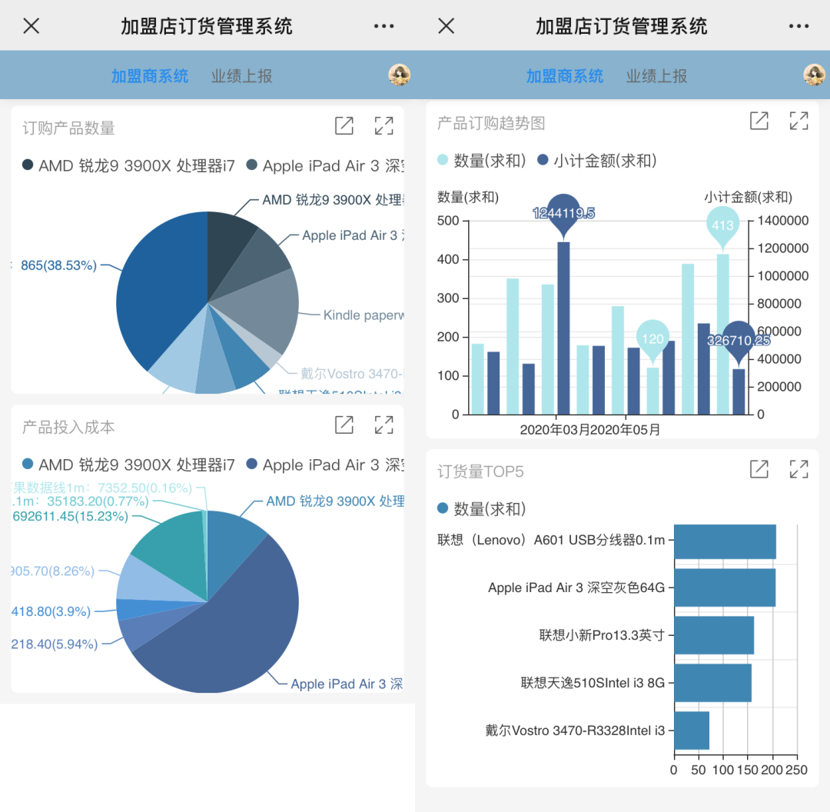
Task: Click the 218.40(5.94%) pie label
Action: tap(55, 644)
